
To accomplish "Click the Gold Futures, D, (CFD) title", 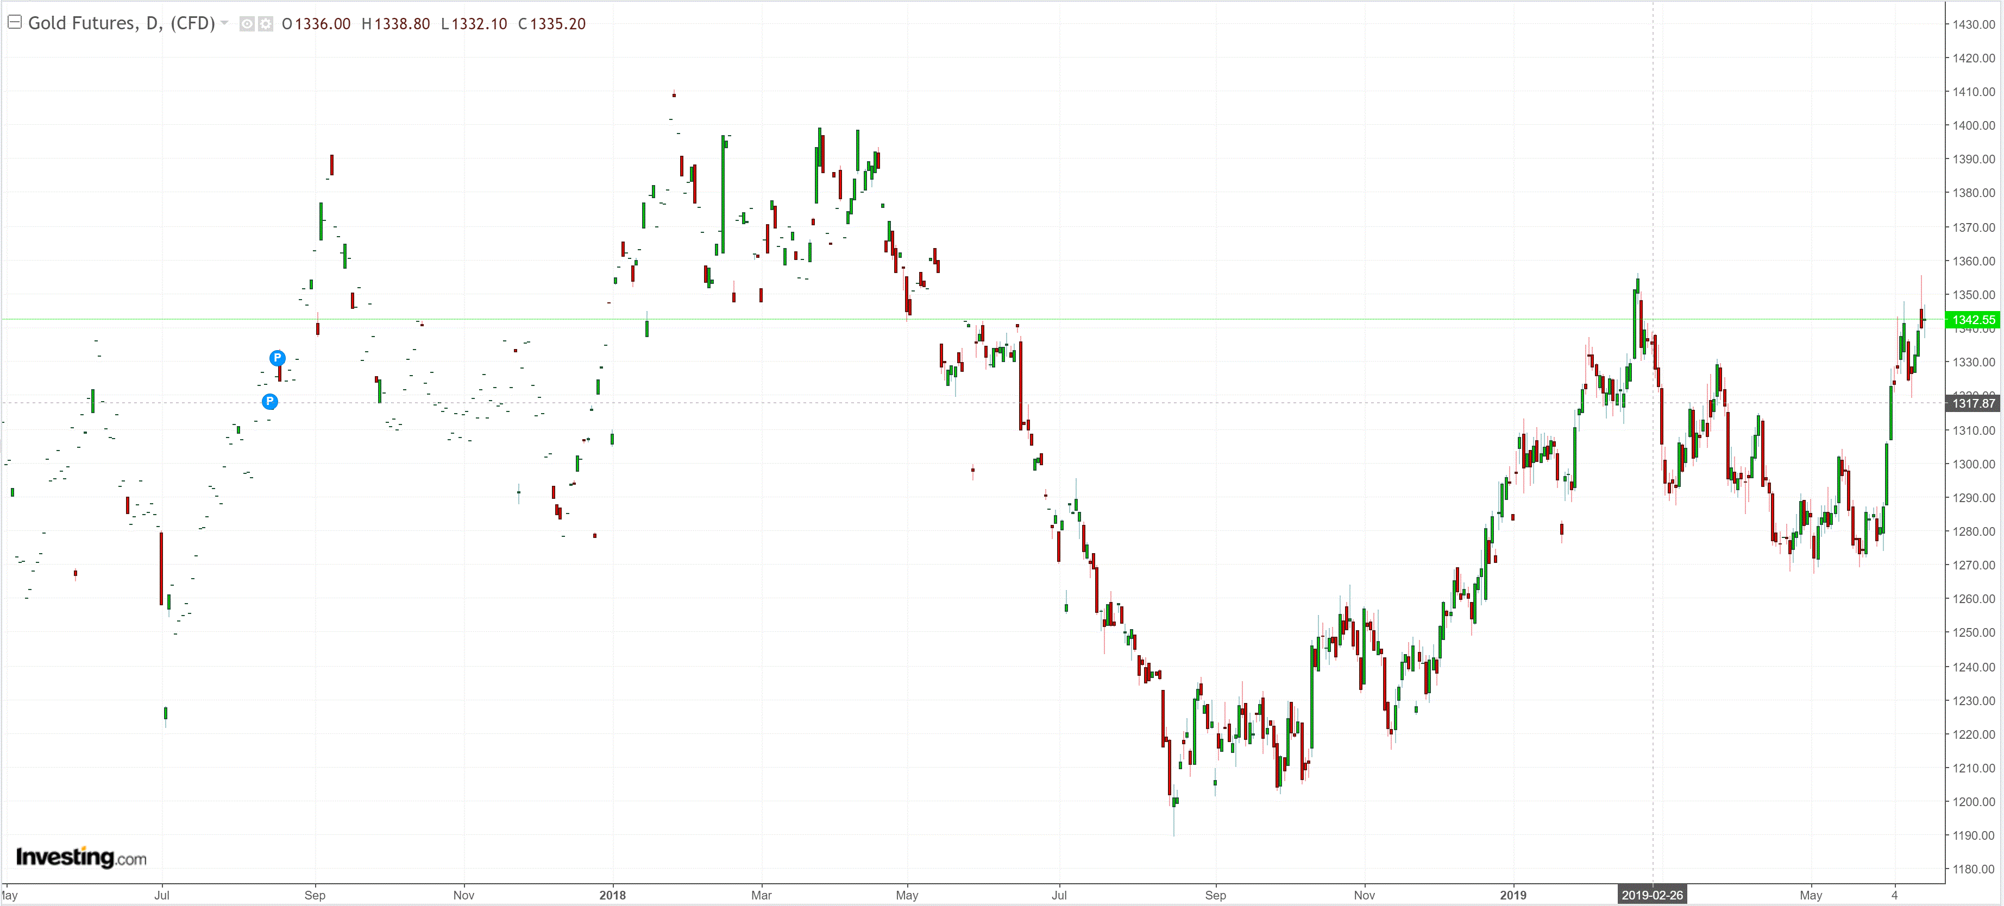I will [x=121, y=23].
